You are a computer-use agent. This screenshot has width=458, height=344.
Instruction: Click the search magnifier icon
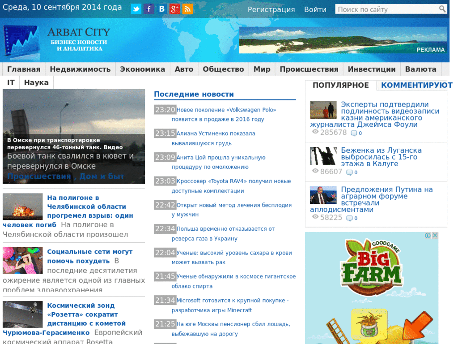point(442,9)
